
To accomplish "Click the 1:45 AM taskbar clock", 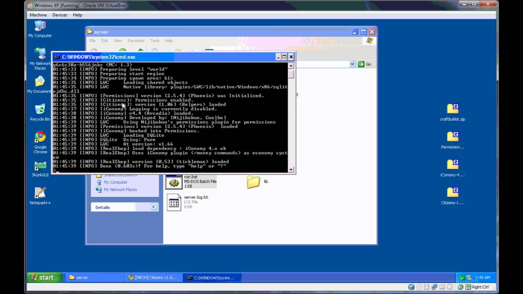I will tap(483, 278).
